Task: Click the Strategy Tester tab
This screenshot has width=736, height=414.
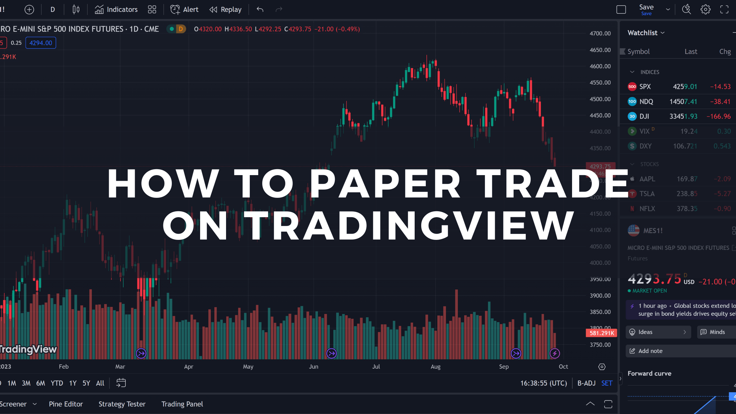Action: pyautogui.click(x=121, y=404)
